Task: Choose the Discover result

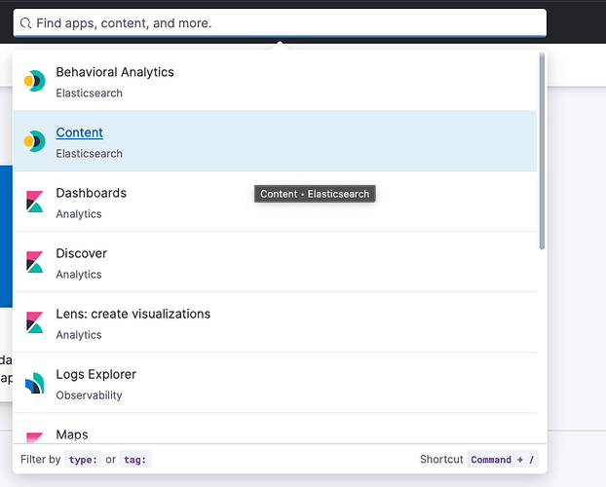Action: tap(81, 253)
